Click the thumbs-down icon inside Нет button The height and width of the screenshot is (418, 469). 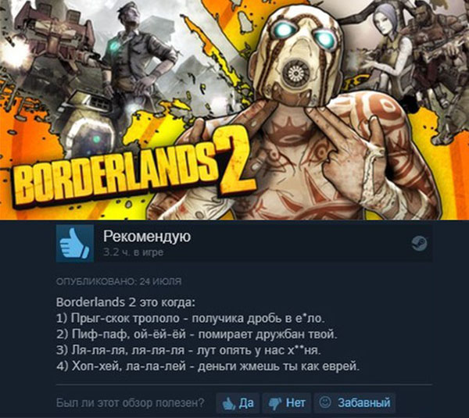click(275, 404)
